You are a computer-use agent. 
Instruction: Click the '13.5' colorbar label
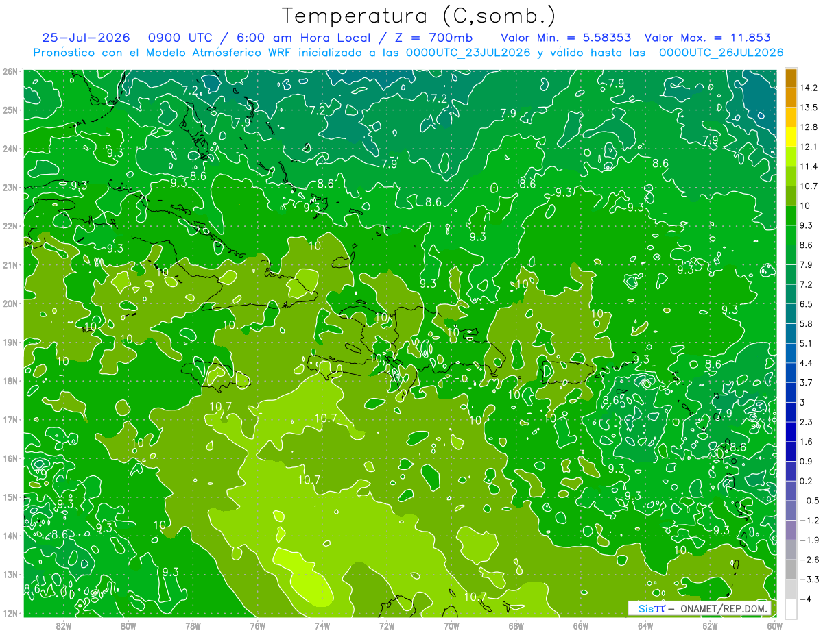click(809, 108)
